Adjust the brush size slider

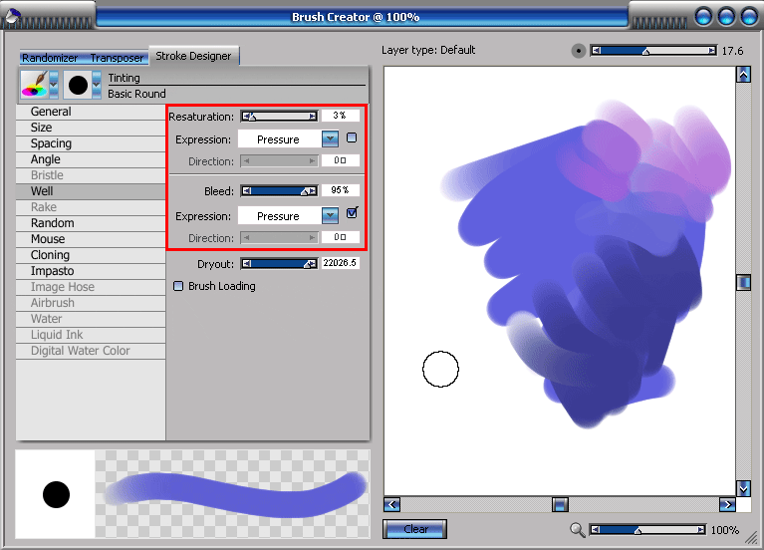click(653, 50)
